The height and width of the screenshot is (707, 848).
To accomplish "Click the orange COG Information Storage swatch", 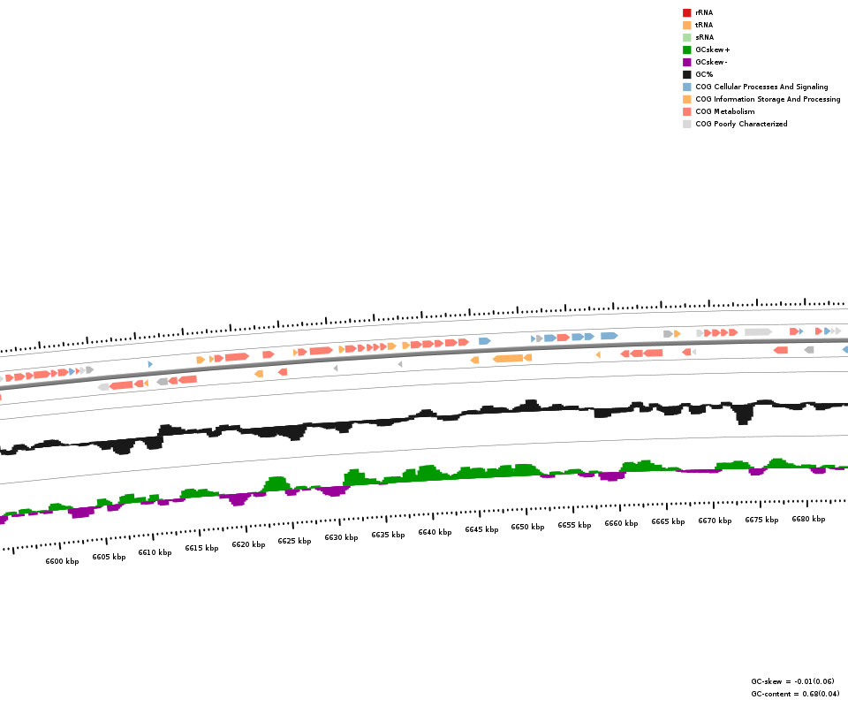I will coord(686,99).
